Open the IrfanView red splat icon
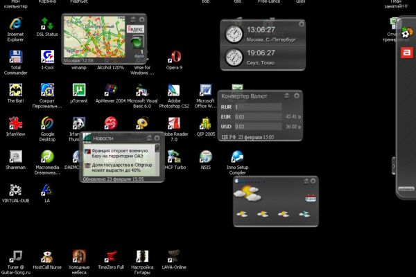Screen dimensions: 416x277 (x=16, y=123)
